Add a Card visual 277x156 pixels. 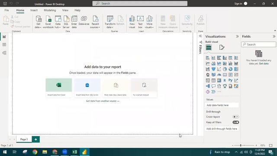(225, 75)
